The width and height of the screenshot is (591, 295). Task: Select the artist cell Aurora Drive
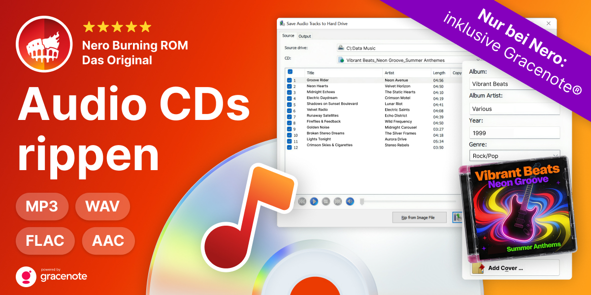[x=396, y=139]
